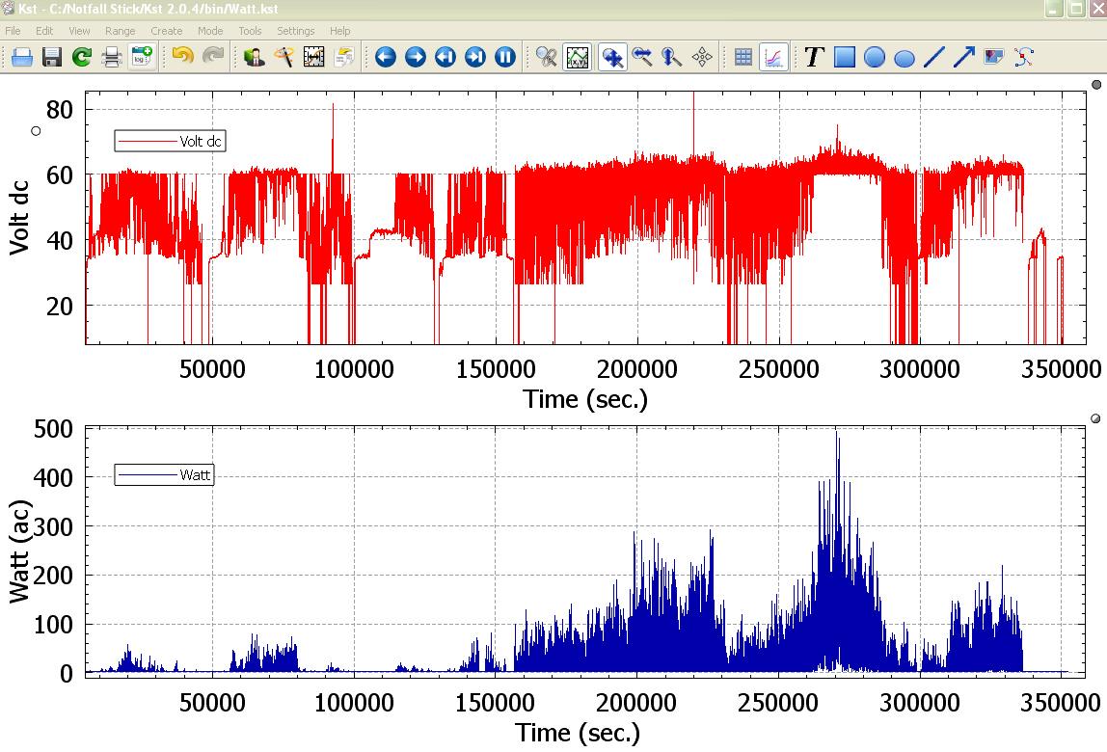Reload data using the green refresh icon

[x=82, y=57]
